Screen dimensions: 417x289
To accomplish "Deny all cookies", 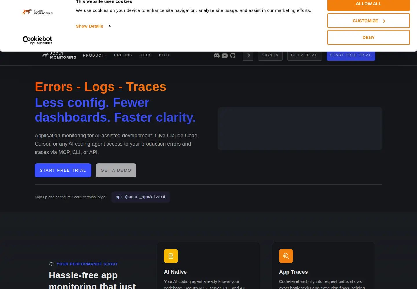I will click(369, 38).
